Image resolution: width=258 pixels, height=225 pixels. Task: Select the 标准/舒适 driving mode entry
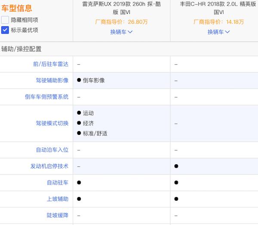[x=95, y=133]
